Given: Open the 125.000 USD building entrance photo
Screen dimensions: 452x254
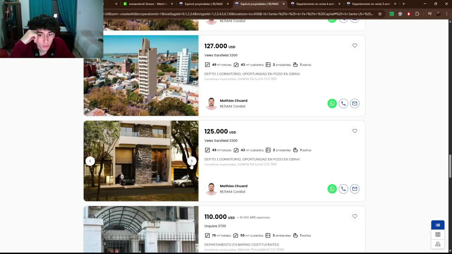Looking at the screenshot, I should (141, 161).
